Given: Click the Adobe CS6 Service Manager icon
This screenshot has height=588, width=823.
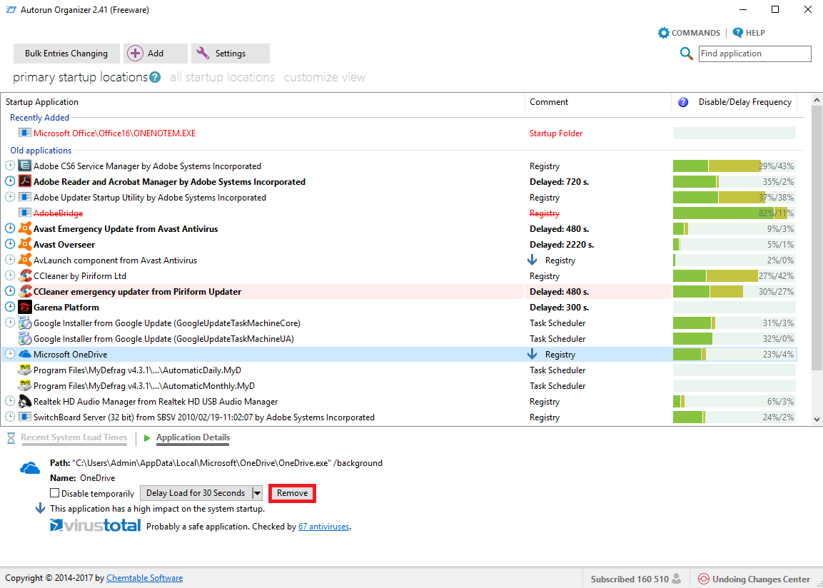Looking at the screenshot, I should [25, 166].
